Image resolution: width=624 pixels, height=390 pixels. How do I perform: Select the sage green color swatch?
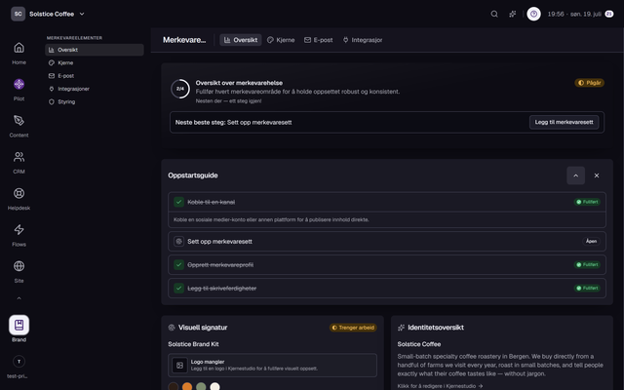(201, 387)
